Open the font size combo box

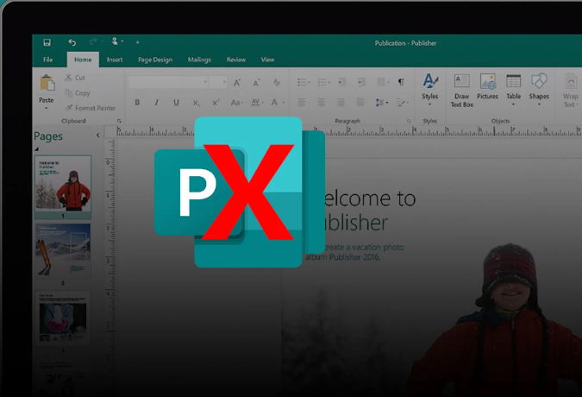click(x=217, y=82)
